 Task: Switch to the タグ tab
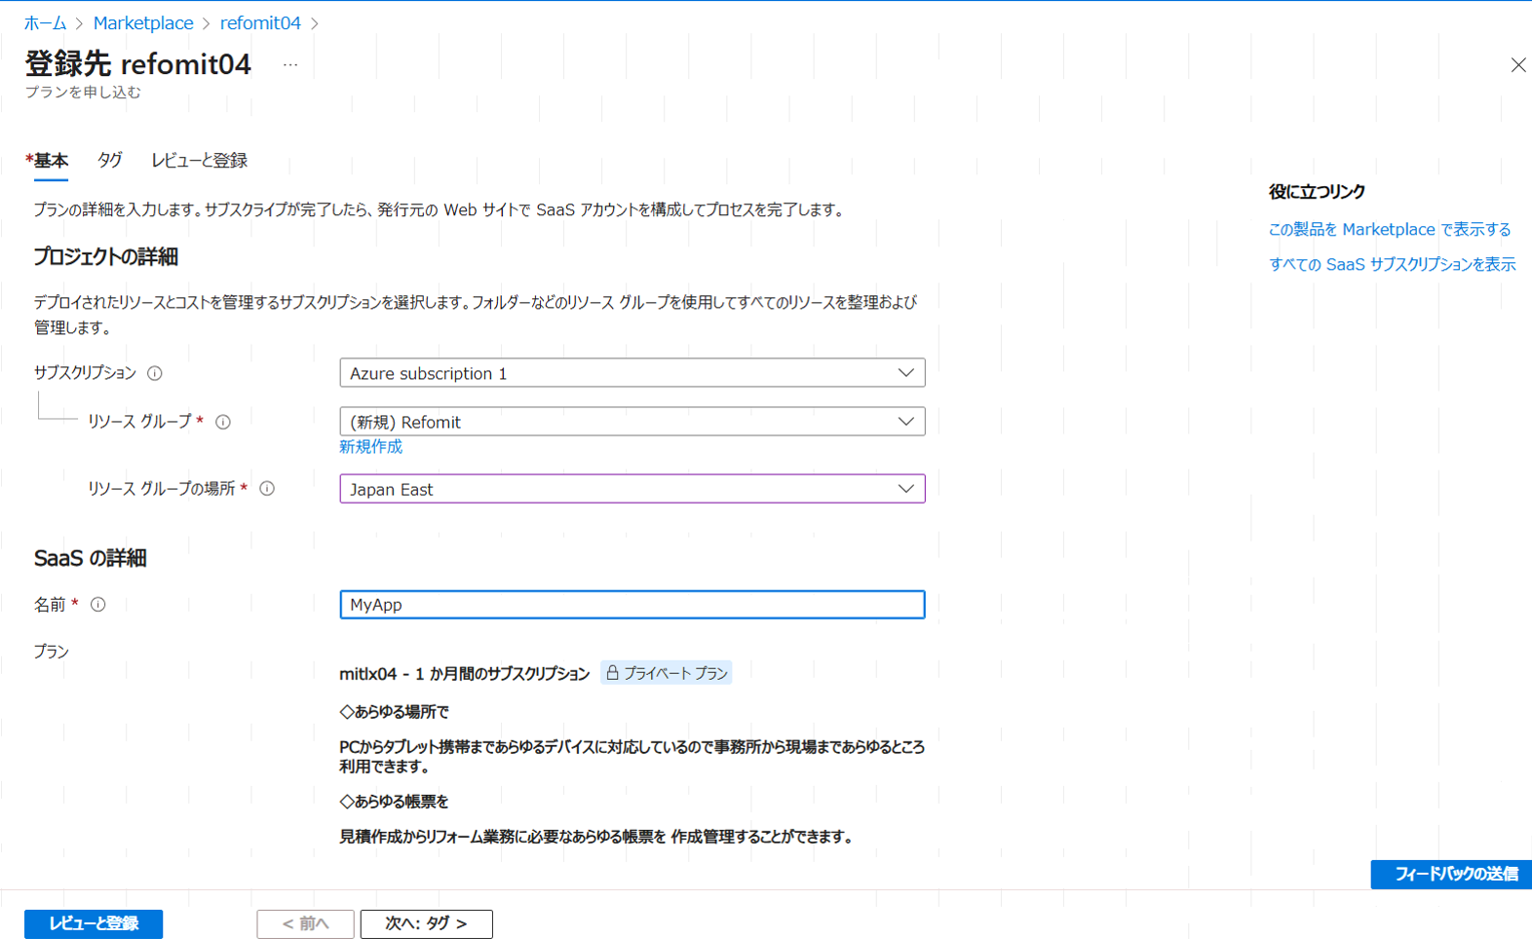tap(109, 160)
